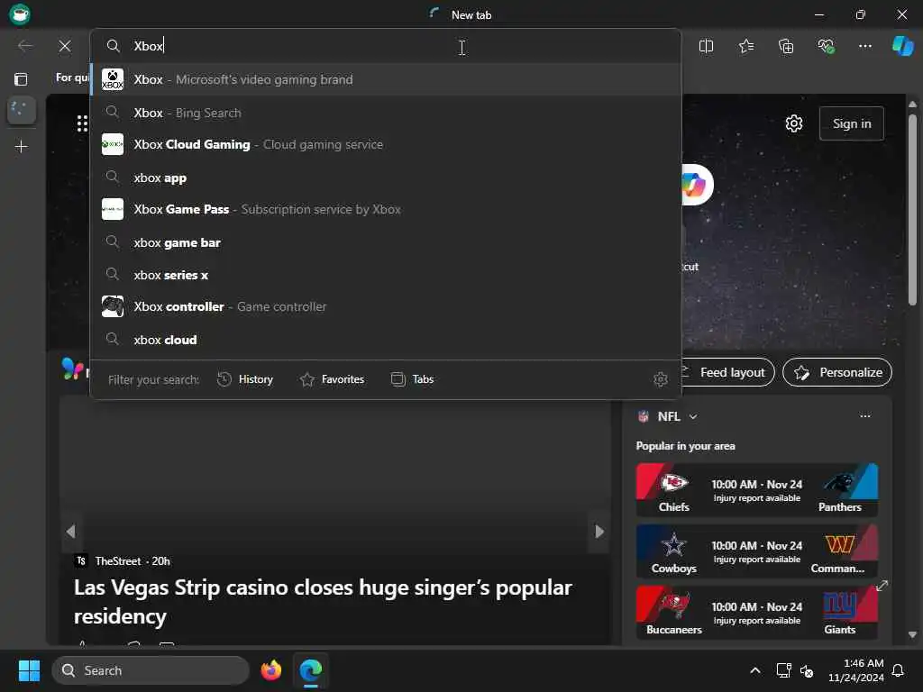Expand the NFL dropdown chevron
Image resolution: width=923 pixels, height=692 pixels.
tap(693, 416)
